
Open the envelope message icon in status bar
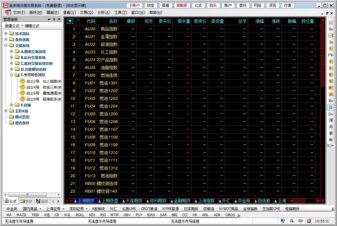pos(300,221)
